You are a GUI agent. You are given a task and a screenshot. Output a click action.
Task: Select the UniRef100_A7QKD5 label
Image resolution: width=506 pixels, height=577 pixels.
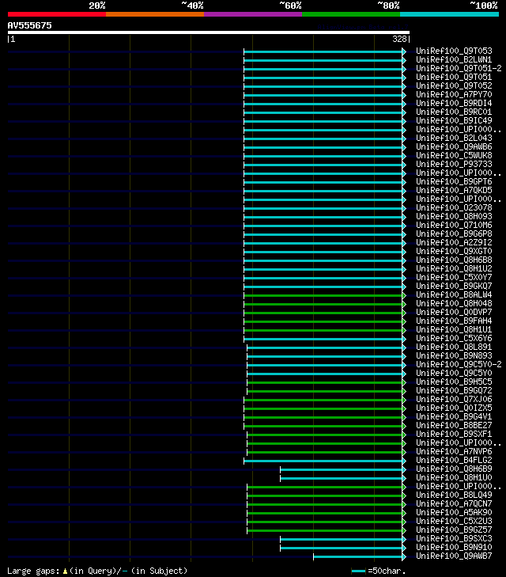(454, 190)
